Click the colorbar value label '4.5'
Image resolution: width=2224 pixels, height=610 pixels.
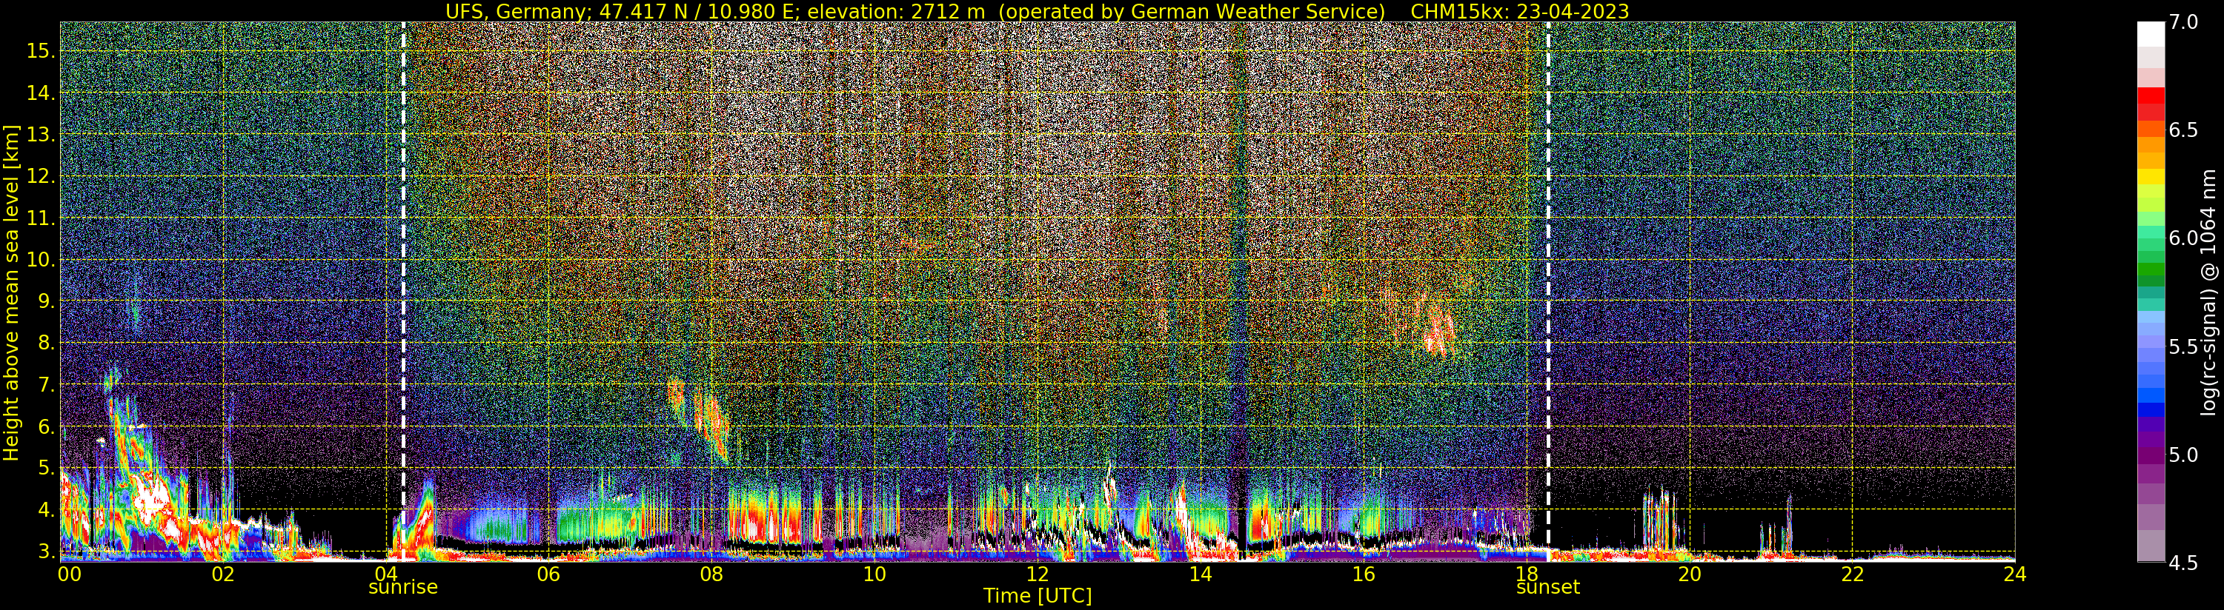(2183, 563)
